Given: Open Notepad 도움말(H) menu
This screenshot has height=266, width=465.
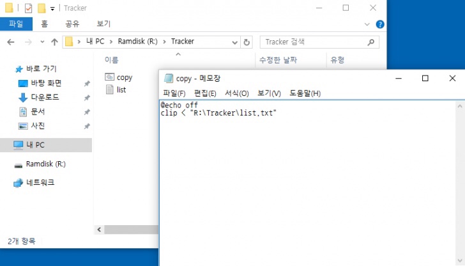Looking at the screenshot, I should click(x=305, y=93).
